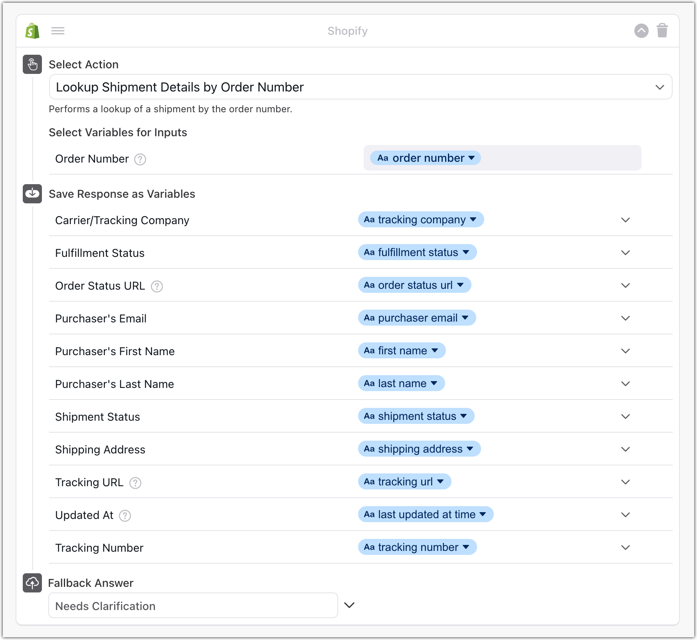The height and width of the screenshot is (640, 697).
Task: Change the tracking company variable pill
Action: (x=421, y=220)
